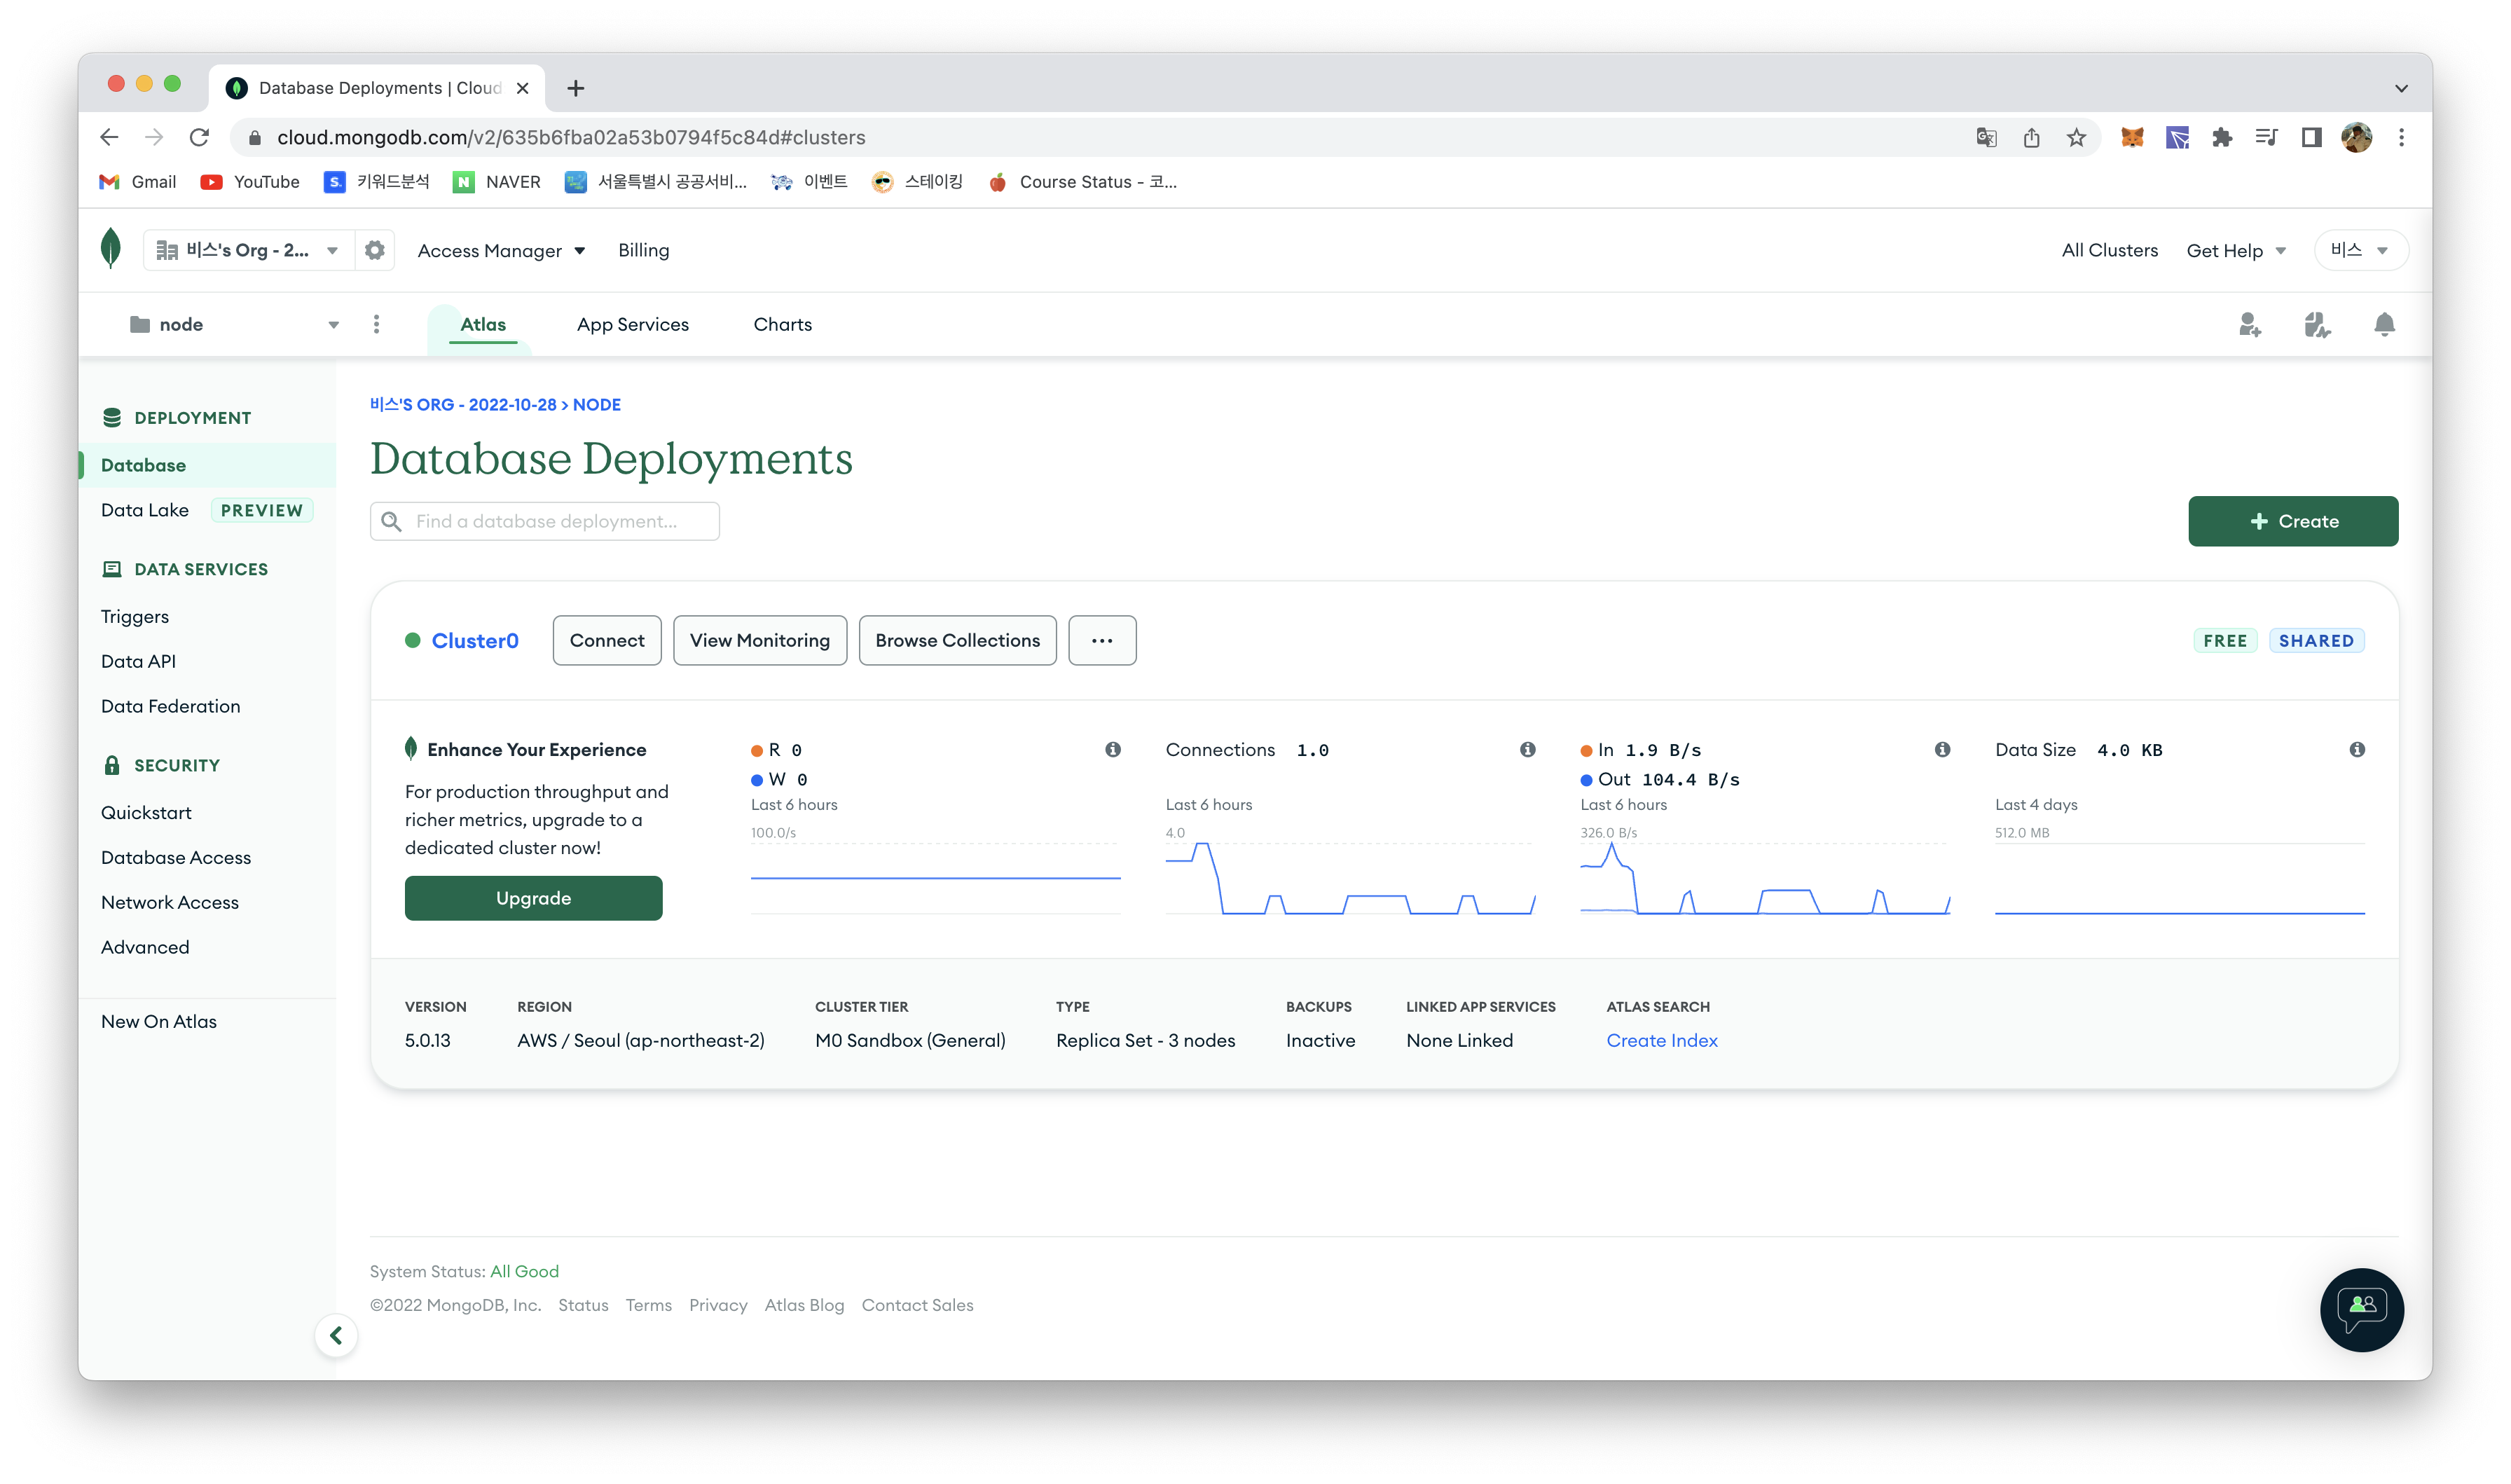The height and width of the screenshot is (1484, 2511).
Task: Click the green Create button
Action: tap(2293, 521)
